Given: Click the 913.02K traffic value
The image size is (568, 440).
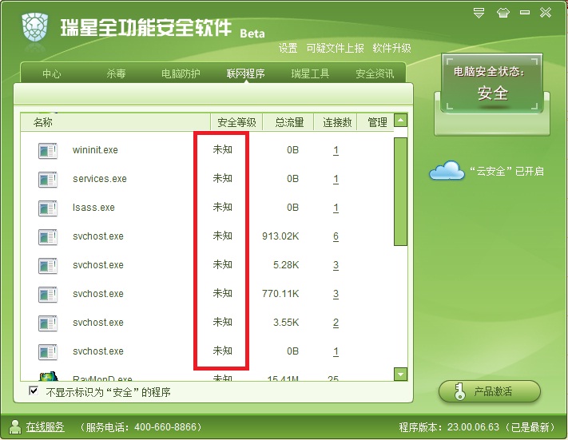Looking at the screenshot, I should click(280, 236).
